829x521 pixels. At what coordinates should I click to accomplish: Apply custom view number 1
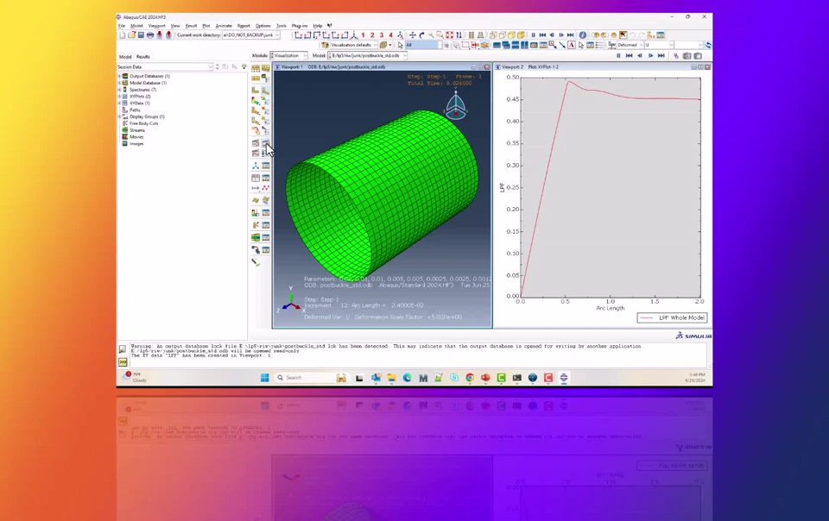tap(364, 35)
